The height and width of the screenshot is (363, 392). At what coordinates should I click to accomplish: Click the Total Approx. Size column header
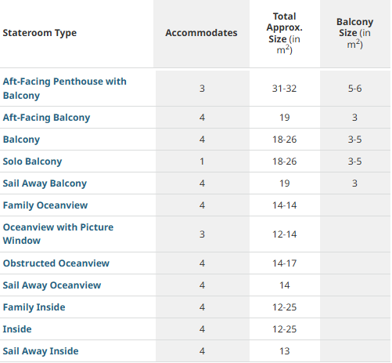click(x=285, y=33)
